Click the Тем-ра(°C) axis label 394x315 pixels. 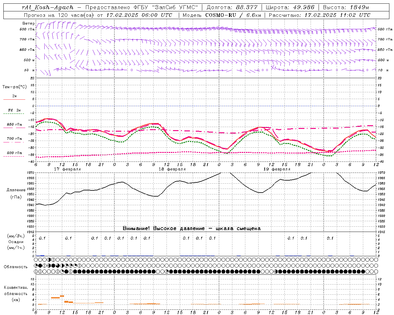[14, 87]
